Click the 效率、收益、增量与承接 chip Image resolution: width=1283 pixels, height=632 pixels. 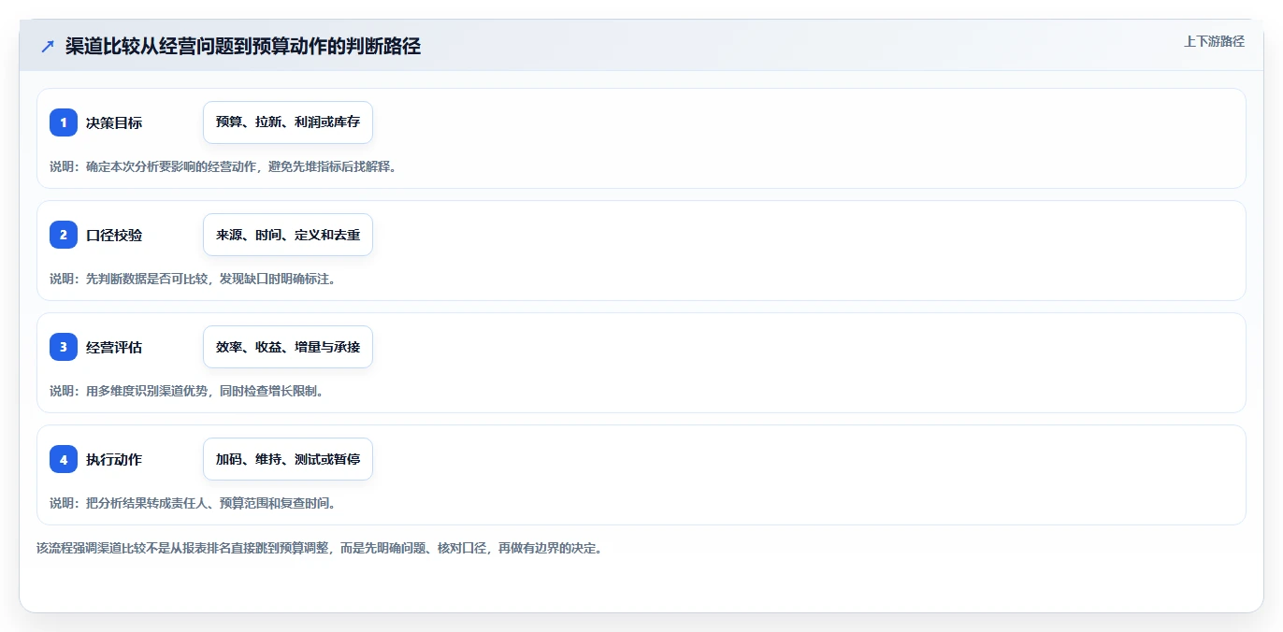point(288,347)
